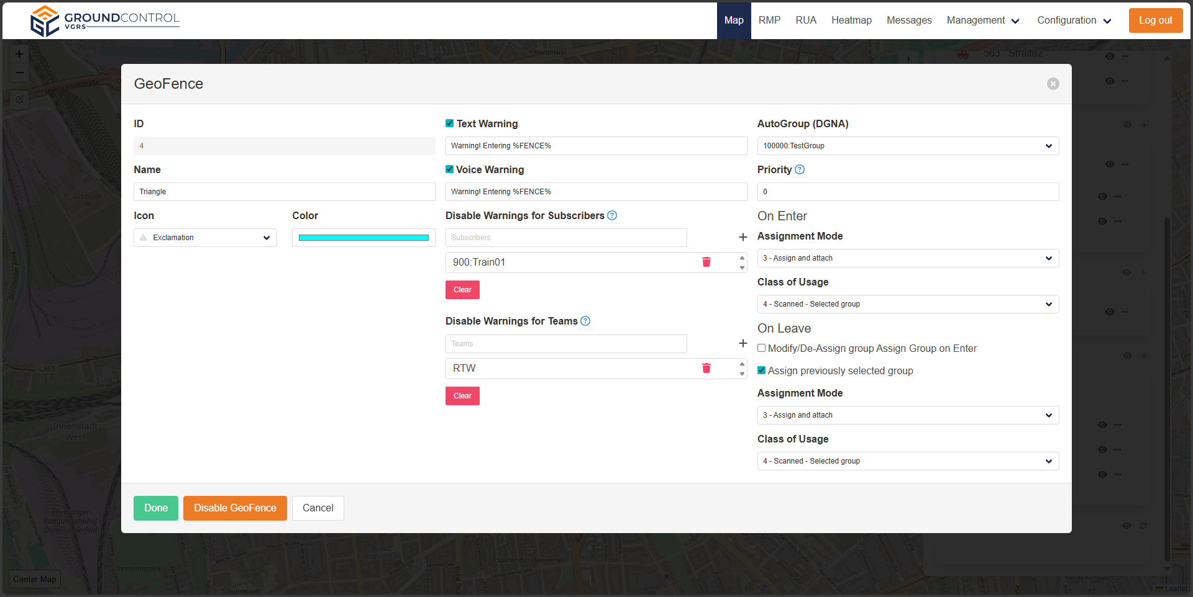Switch to the Heatmap tab
Viewport: 1193px width, 597px height.
point(851,20)
